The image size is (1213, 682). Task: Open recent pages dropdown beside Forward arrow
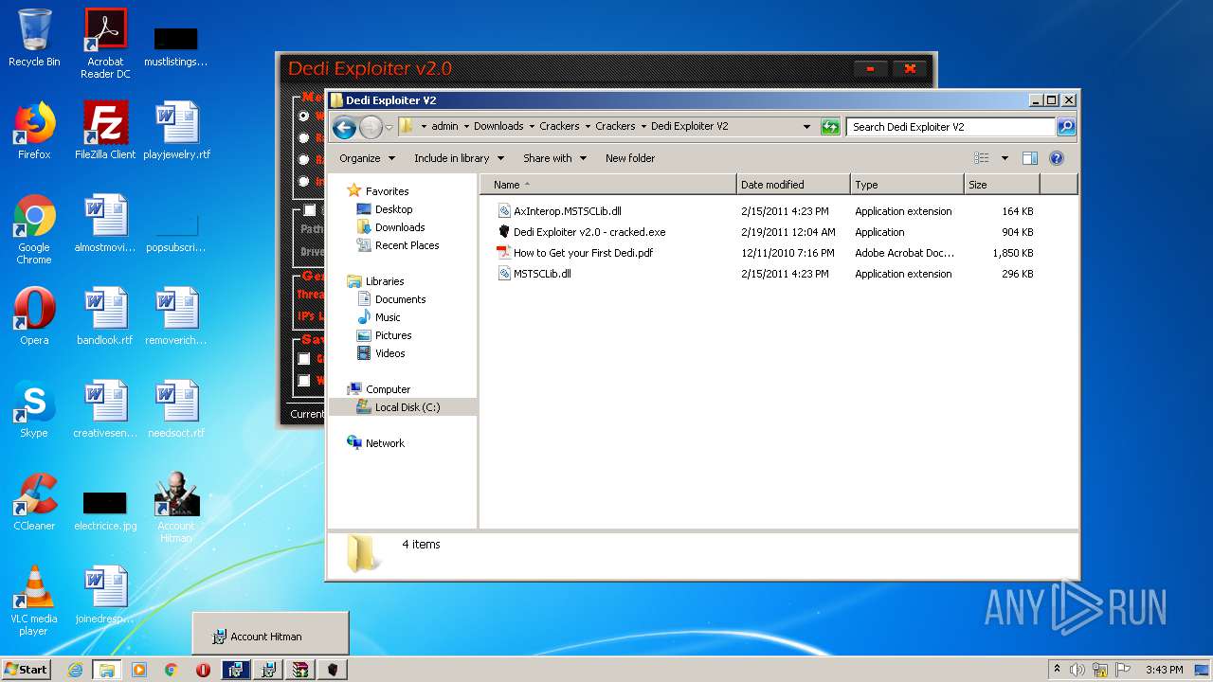pos(389,127)
